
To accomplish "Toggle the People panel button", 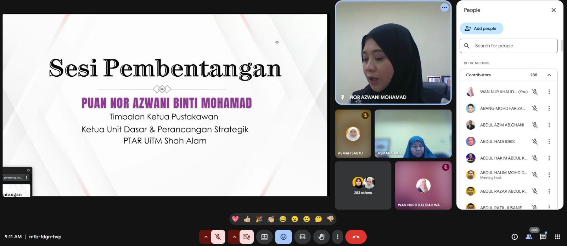I will tap(529, 237).
